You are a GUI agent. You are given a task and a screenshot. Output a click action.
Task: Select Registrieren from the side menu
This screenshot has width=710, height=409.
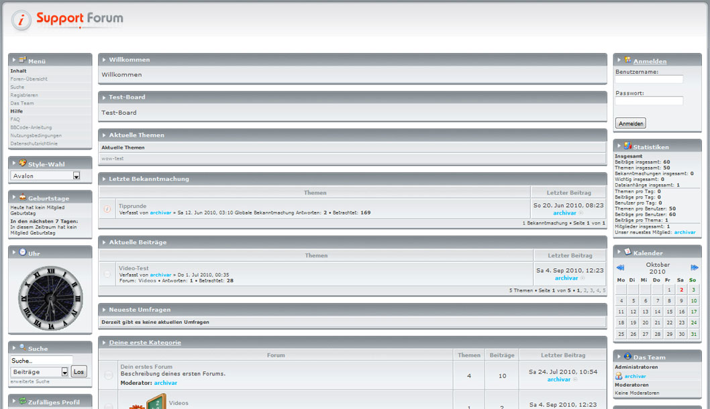[x=24, y=95]
